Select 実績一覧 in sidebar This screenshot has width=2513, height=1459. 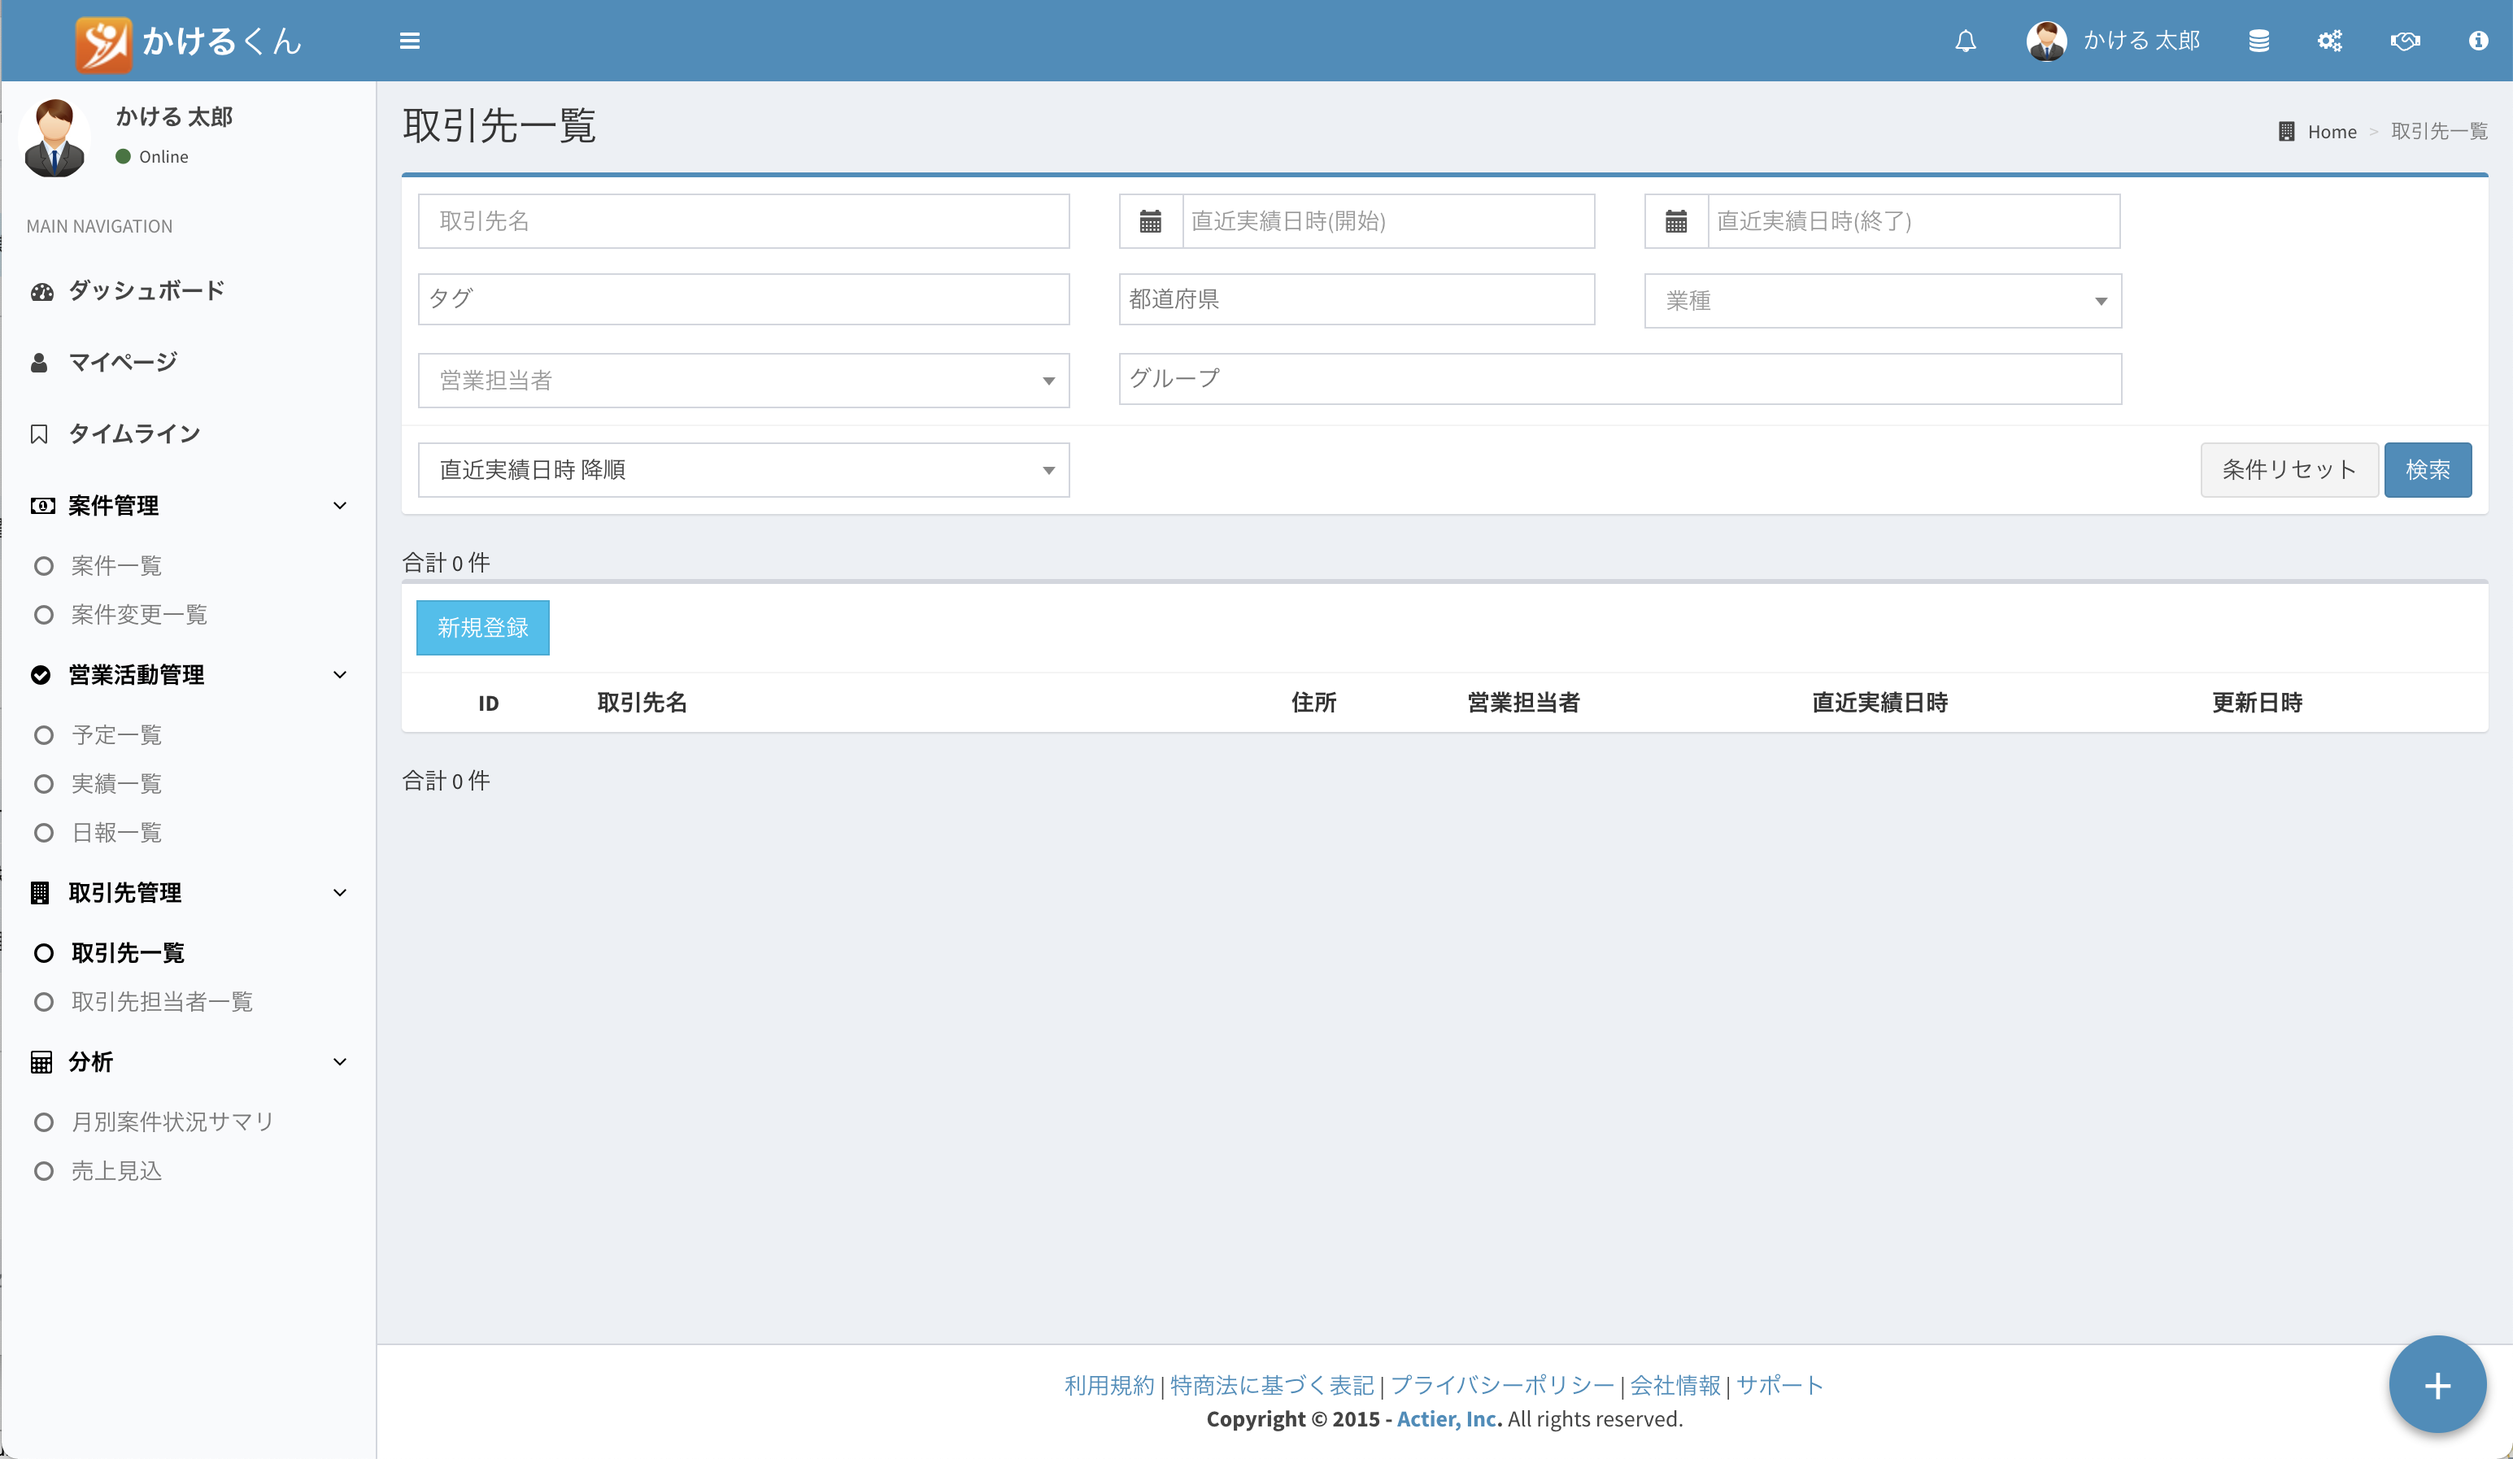[116, 785]
